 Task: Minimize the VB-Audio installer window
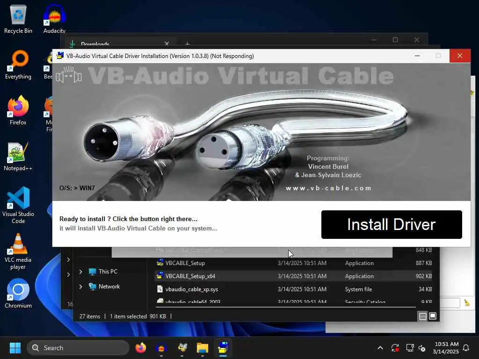(x=417, y=56)
